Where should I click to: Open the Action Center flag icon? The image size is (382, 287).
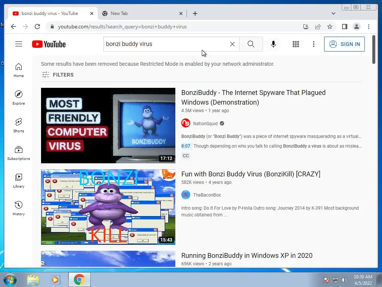326,280
